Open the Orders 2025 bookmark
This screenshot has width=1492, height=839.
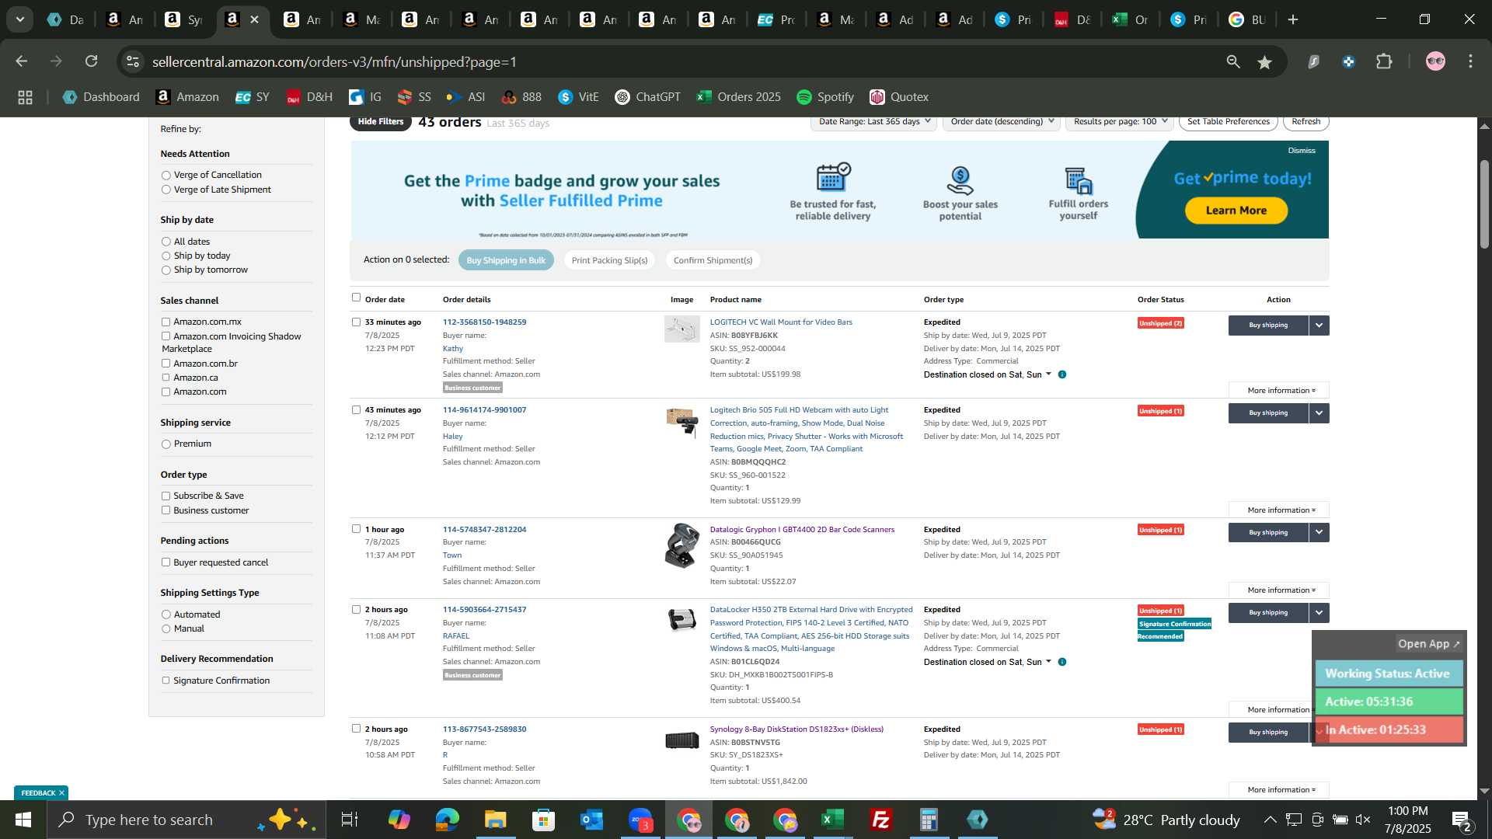tap(738, 97)
